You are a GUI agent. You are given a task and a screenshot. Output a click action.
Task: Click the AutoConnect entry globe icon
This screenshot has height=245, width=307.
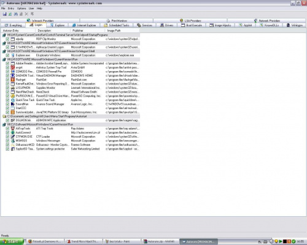[x=13, y=132]
